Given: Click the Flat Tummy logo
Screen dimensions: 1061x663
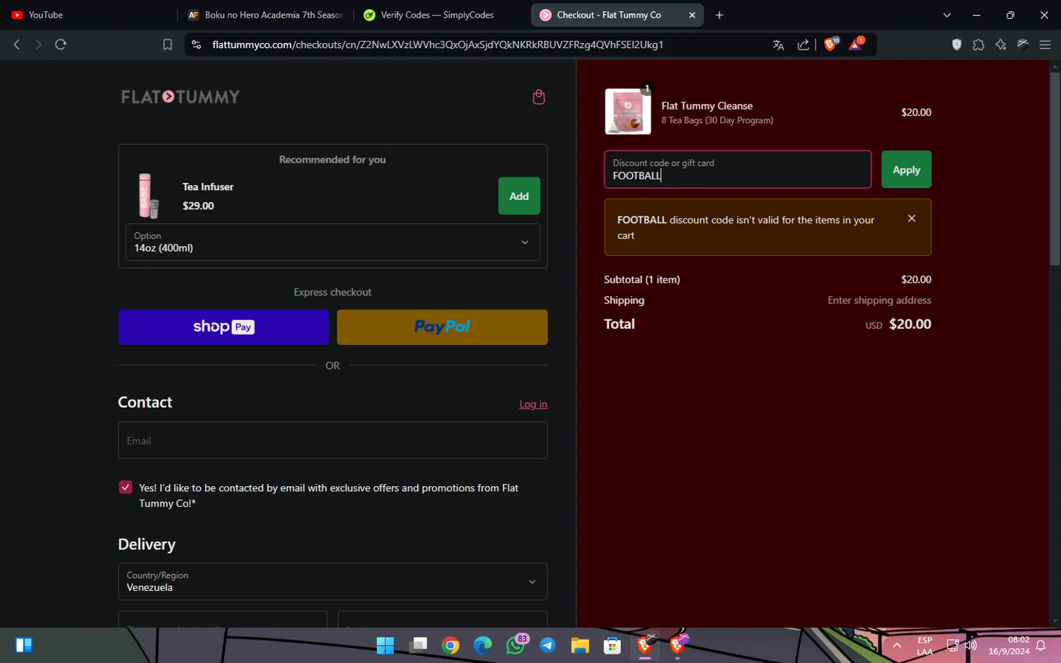Looking at the screenshot, I should point(180,97).
